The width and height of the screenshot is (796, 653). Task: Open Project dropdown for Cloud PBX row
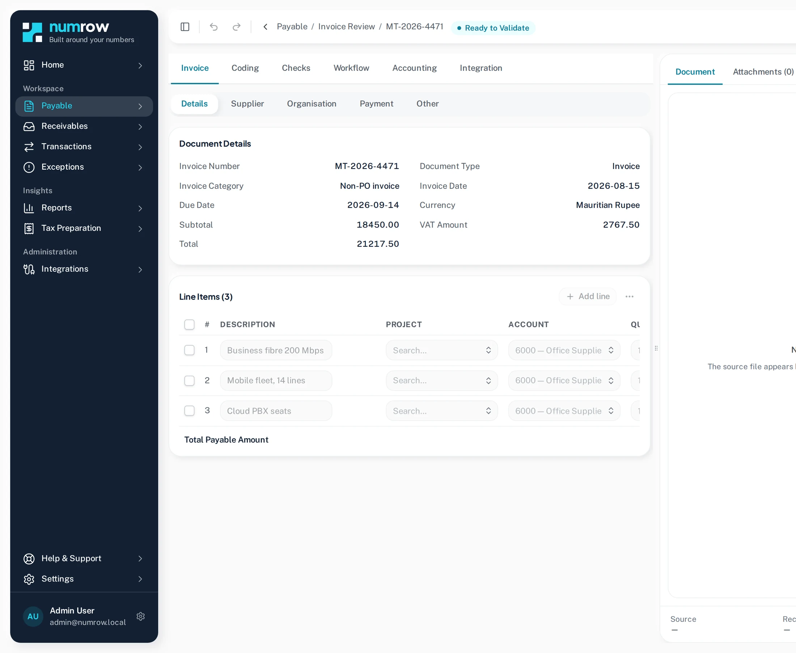pyautogui.click(x=442, y=411)
